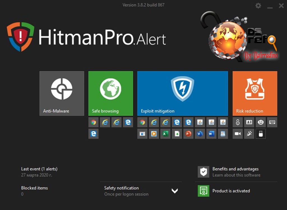Screen dimensions: 287x210
Task: Open the Exploit mitigation tile
Action: coord(182,93)
